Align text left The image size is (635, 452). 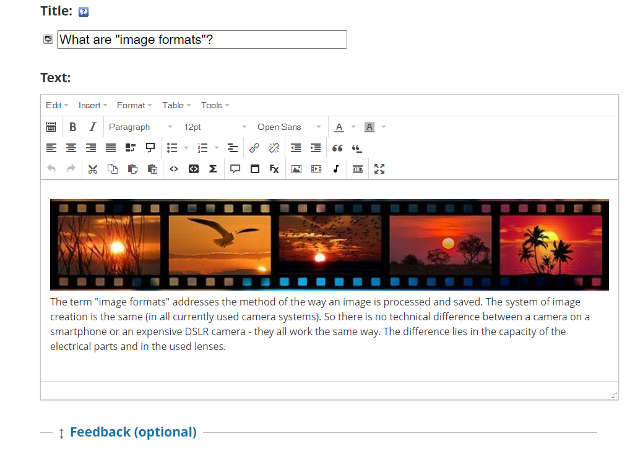pos(51,148)
